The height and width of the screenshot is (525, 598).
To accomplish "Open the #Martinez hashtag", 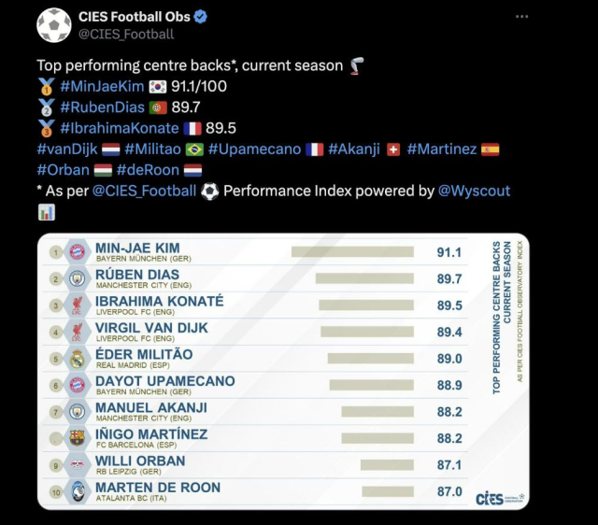I will (x=442, y=149).
